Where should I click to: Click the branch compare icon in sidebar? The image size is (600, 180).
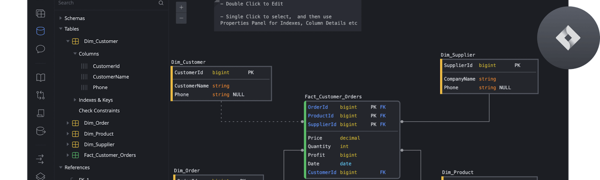coord(40,95)
